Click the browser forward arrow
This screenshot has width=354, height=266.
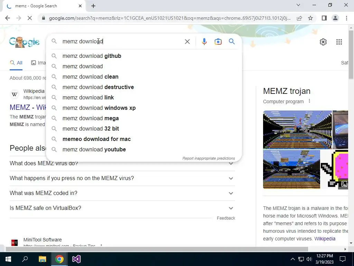click(x=19, y=18)
